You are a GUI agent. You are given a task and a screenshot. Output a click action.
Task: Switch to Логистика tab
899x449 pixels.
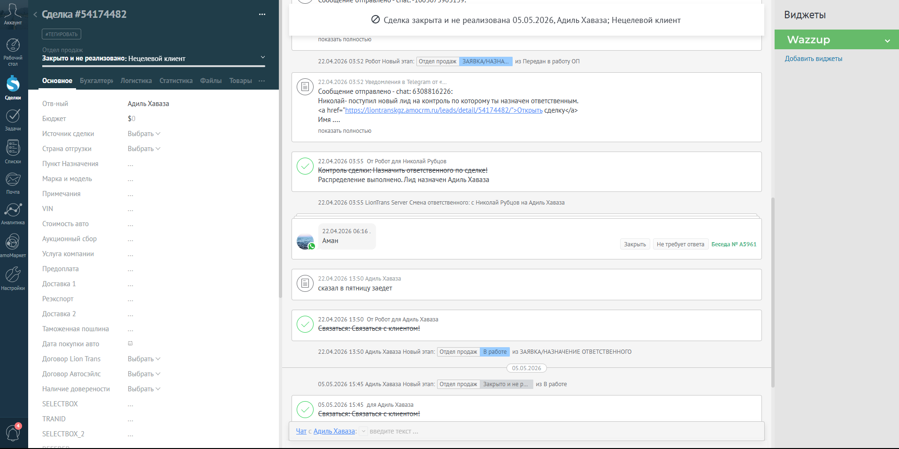[136, 81]
